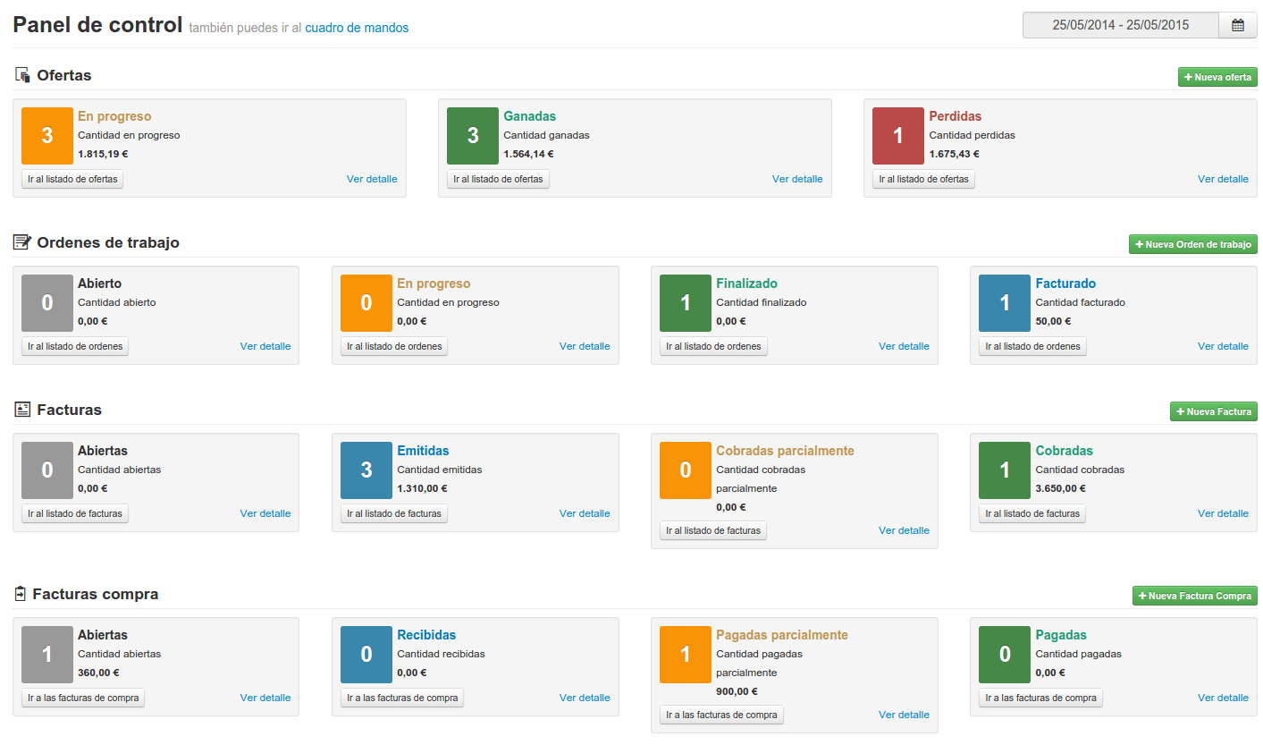View detail of Perdidas offers
Screen dimensions: 1263x745
point(1223,179)
